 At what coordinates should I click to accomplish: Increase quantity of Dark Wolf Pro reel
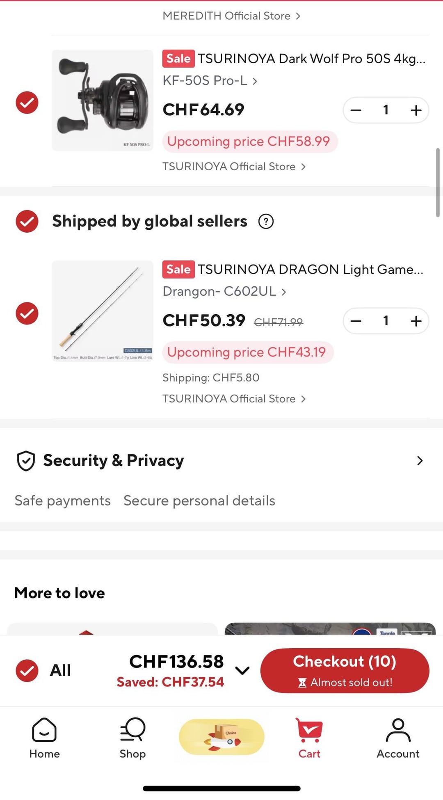[416, 110]
